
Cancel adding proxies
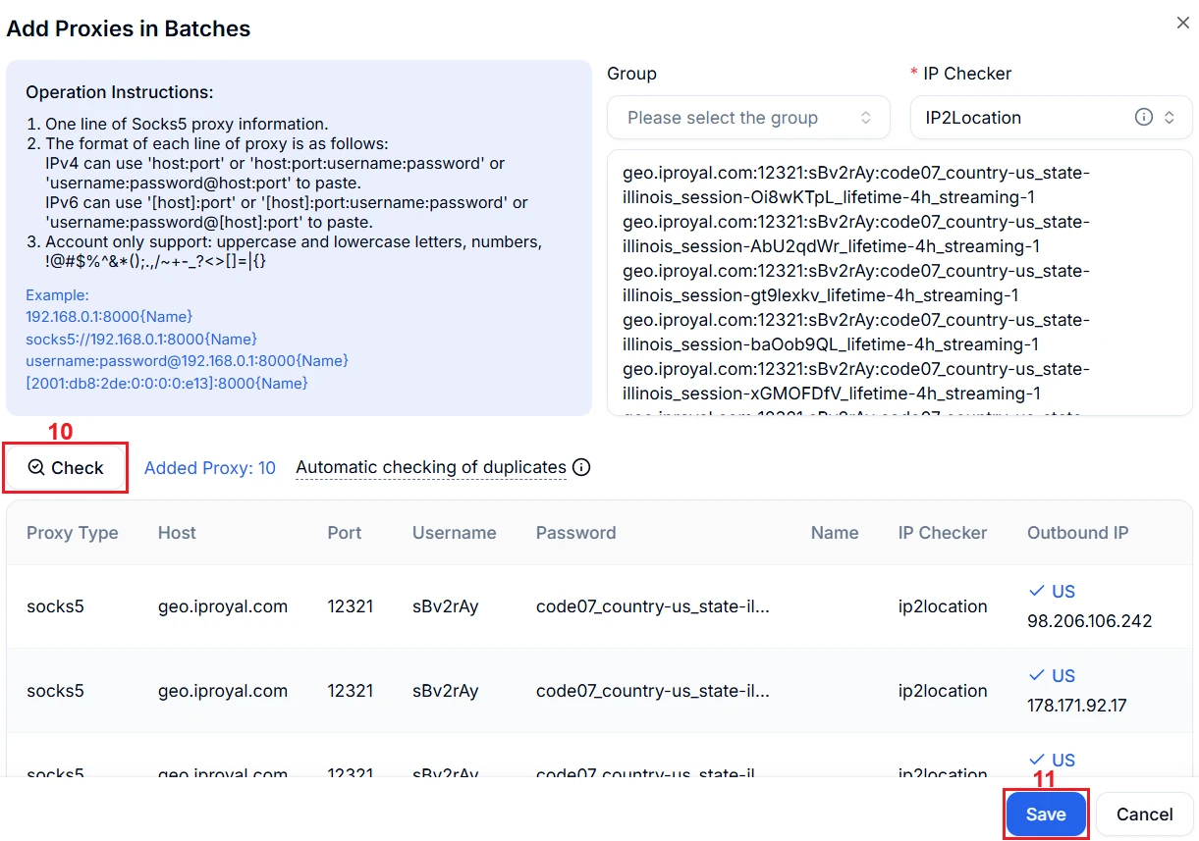(1144, 815)
